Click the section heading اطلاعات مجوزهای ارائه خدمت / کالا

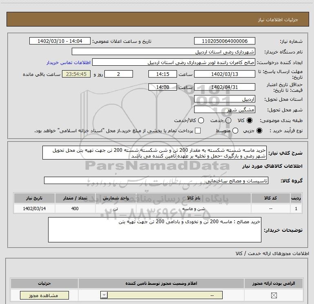[272, 253]
